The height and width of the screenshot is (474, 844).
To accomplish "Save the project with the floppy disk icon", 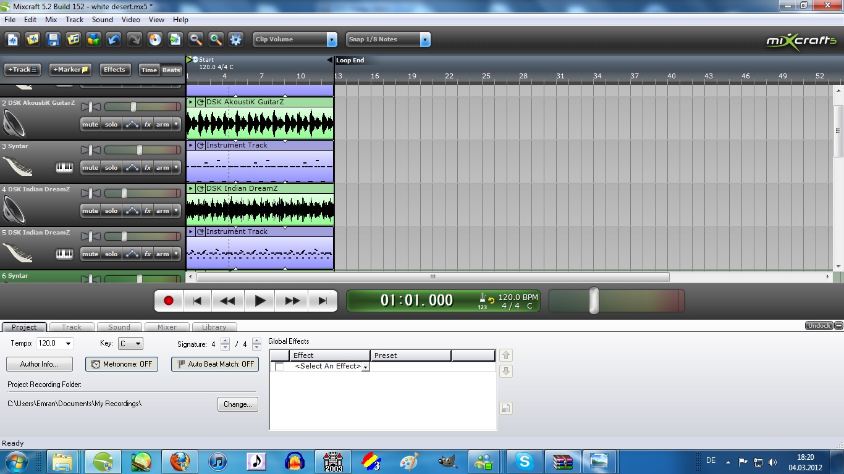I will [54, 39].
